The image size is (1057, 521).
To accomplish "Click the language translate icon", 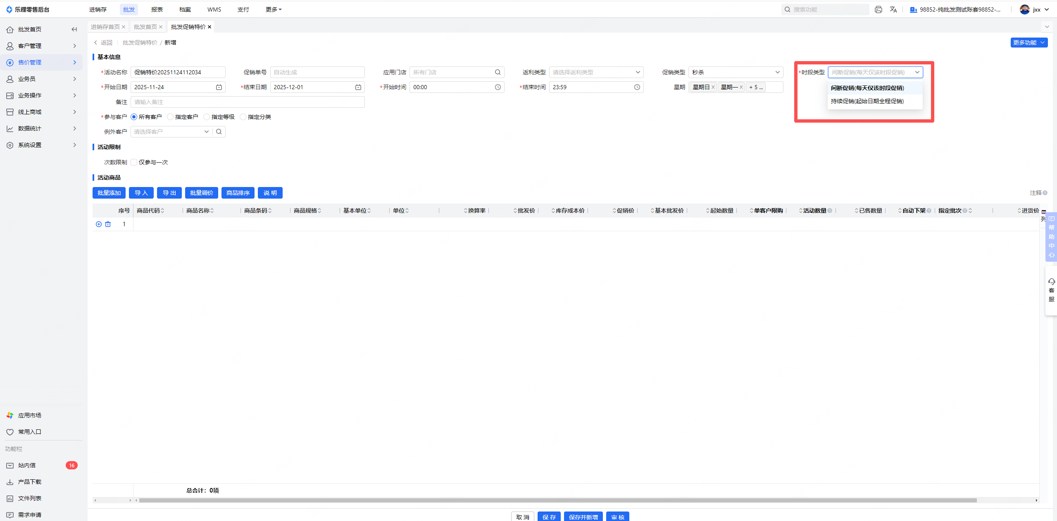I will [893, 9].
